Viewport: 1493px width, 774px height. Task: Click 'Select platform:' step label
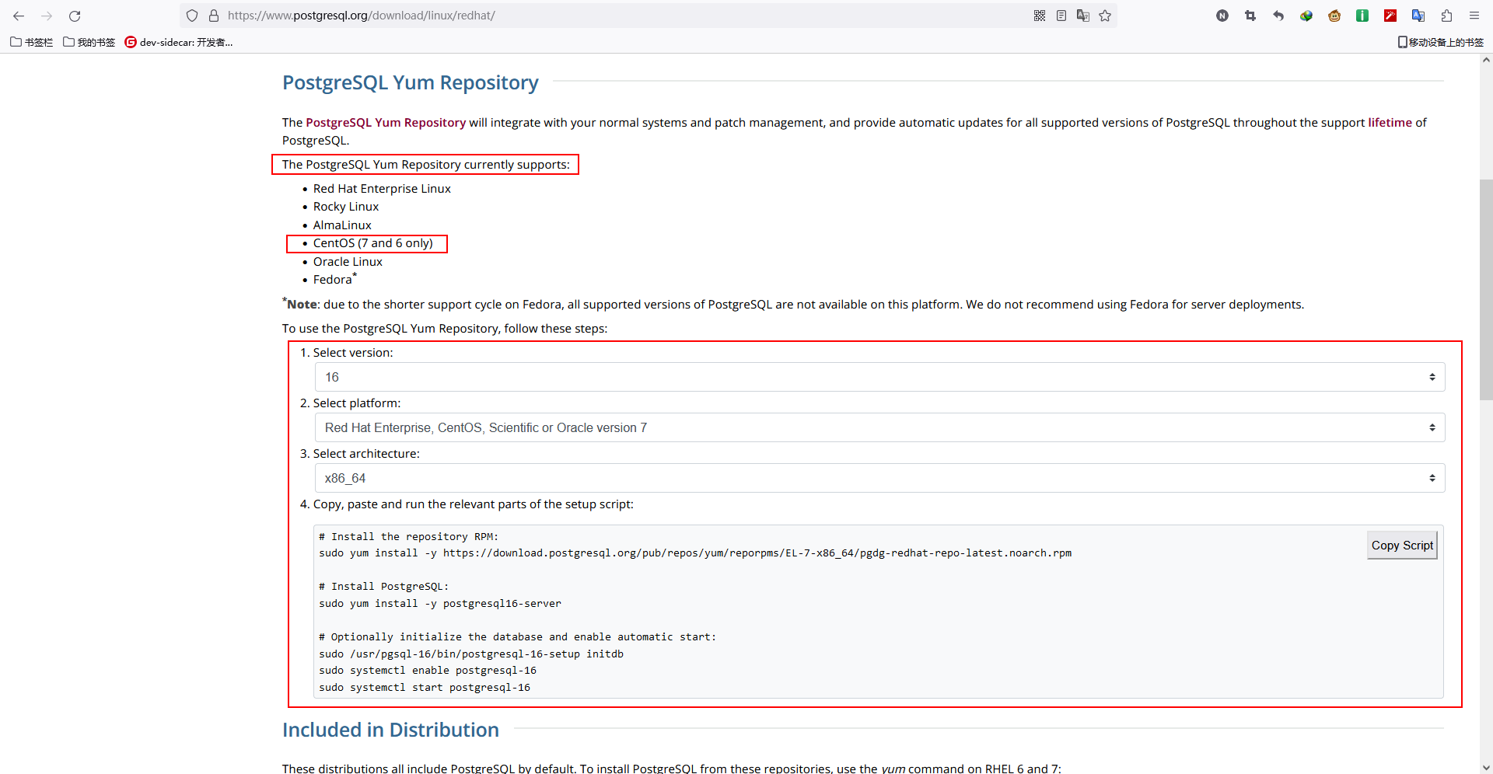point(357,403)
